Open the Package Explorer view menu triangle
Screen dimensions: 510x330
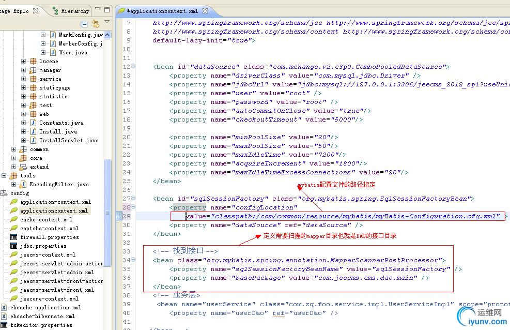106,22
